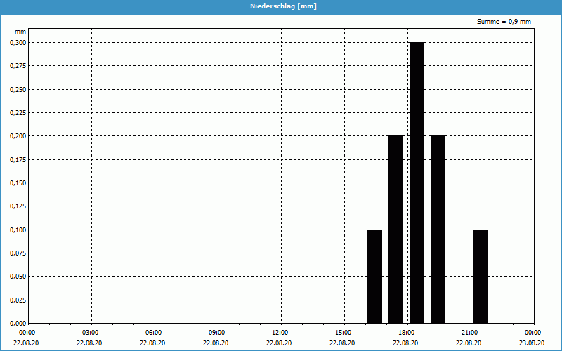Click the 03:00 time axis label

point(91,333)
